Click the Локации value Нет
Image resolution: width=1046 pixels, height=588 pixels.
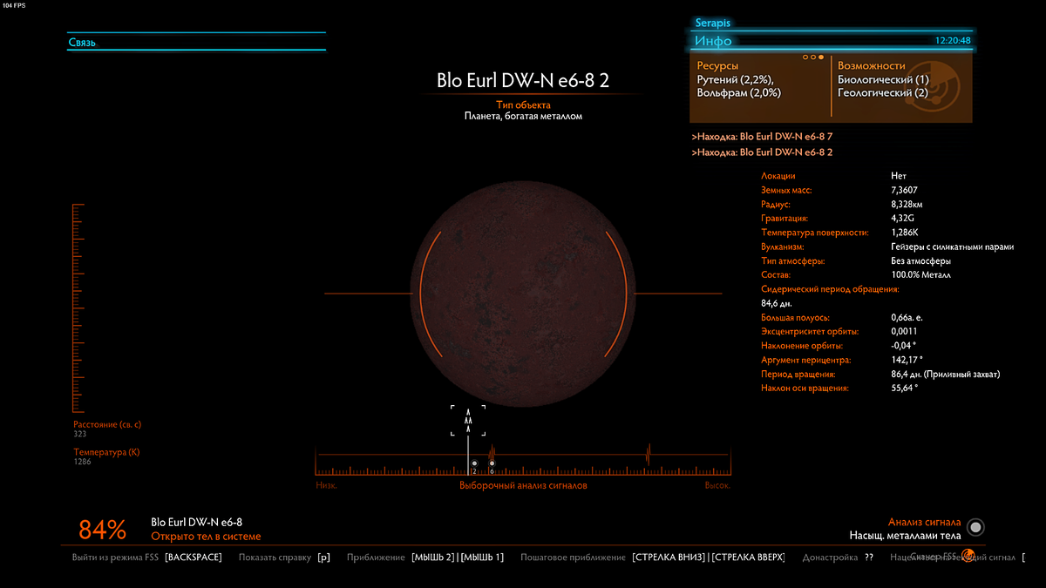coord(899,176)
